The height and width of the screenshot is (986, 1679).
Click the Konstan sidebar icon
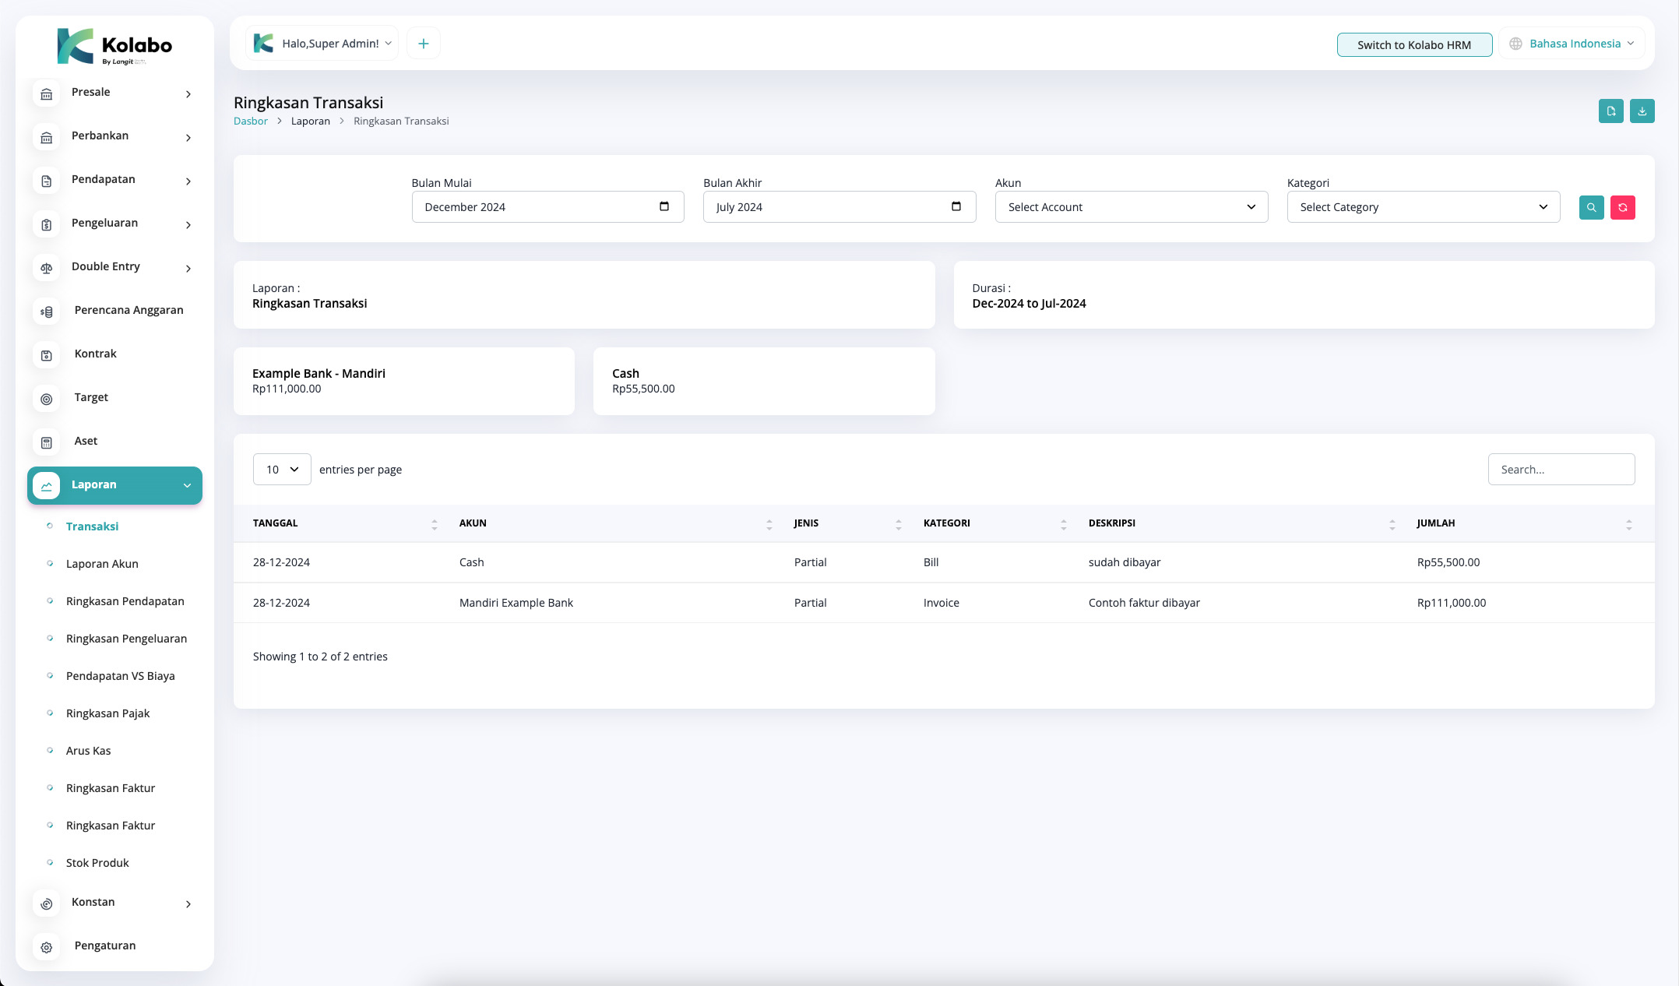click(47, 904)
